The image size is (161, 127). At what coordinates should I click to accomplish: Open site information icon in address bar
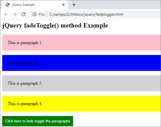tap(35, 14)
